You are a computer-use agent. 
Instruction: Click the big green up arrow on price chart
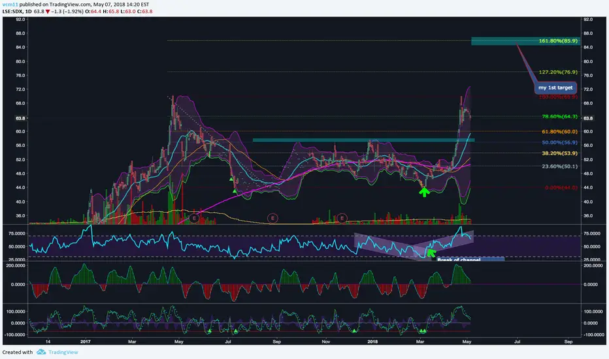pos(424,192)
